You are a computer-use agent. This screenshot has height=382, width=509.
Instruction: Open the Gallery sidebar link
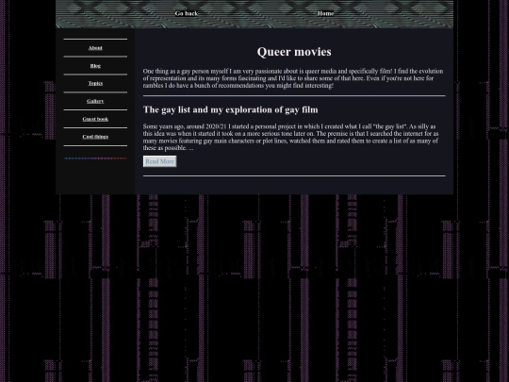tap(95, 101)
